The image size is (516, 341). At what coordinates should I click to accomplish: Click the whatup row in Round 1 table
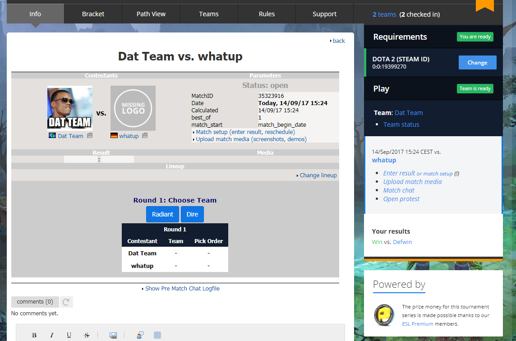pyautogui.click(x=175, y=266)
